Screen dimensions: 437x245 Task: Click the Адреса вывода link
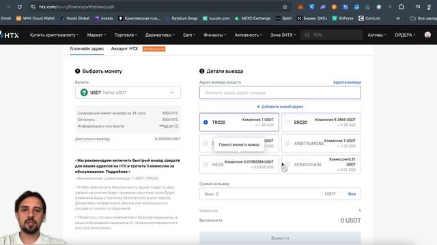click(347, 82)
